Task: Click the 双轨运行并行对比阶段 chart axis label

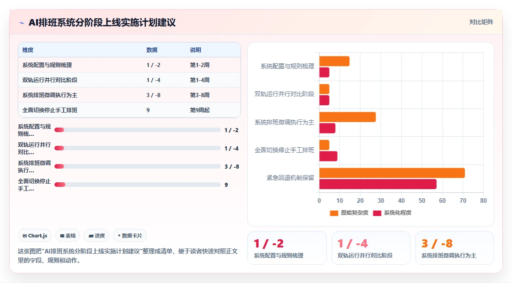Action: pyautogui.click(x=284, y=94)
